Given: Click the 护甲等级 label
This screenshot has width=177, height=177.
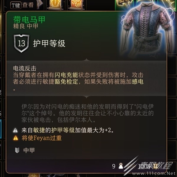Looking at the screenshot, I should click(49, 43).
